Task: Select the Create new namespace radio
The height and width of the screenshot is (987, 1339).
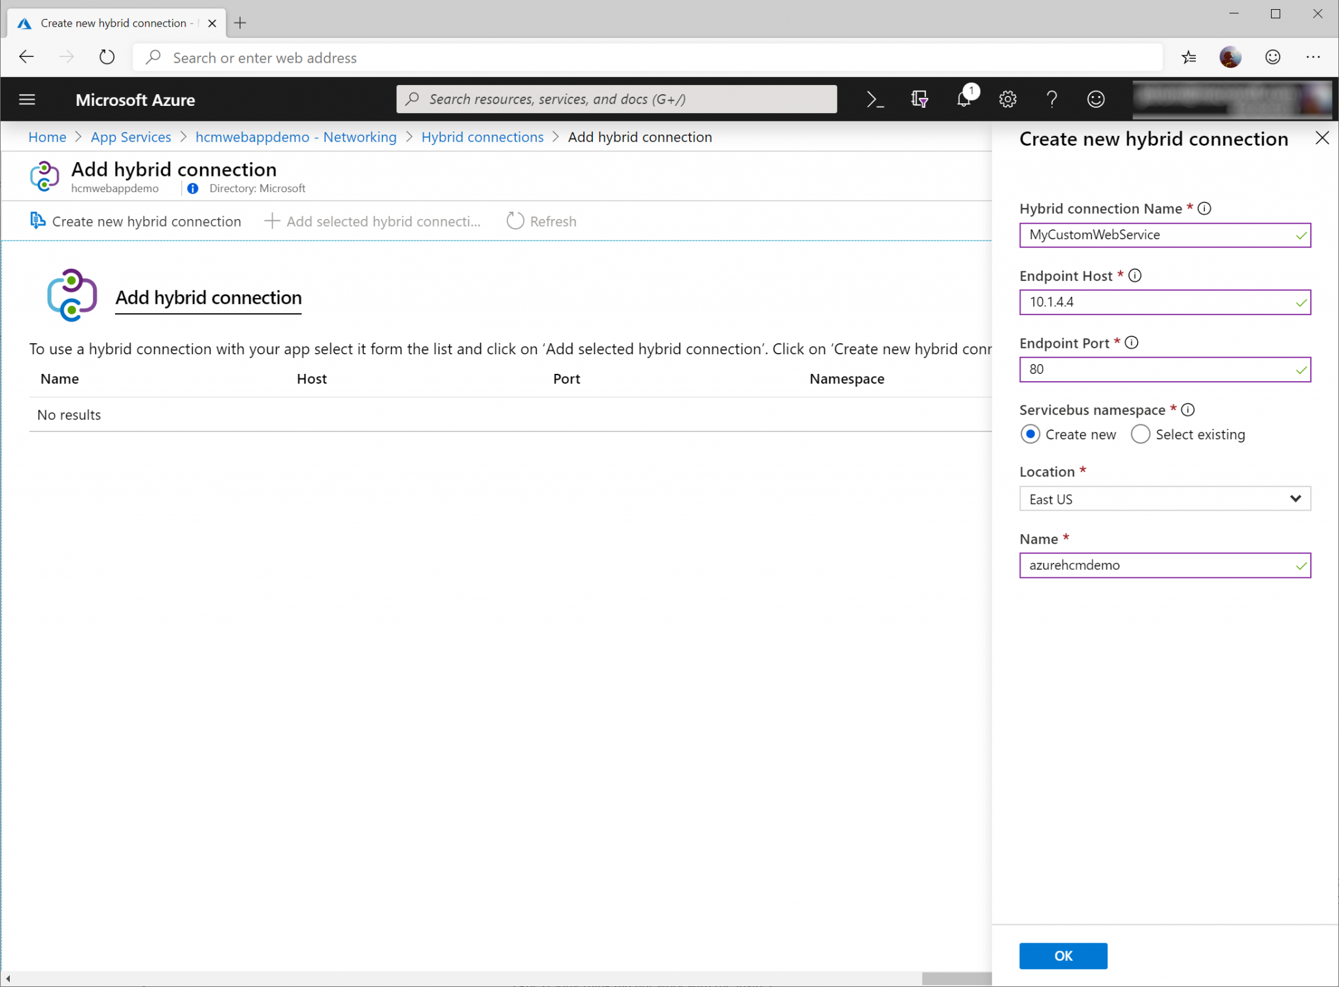Action: pyautogui.click(x=1030, y=434)
